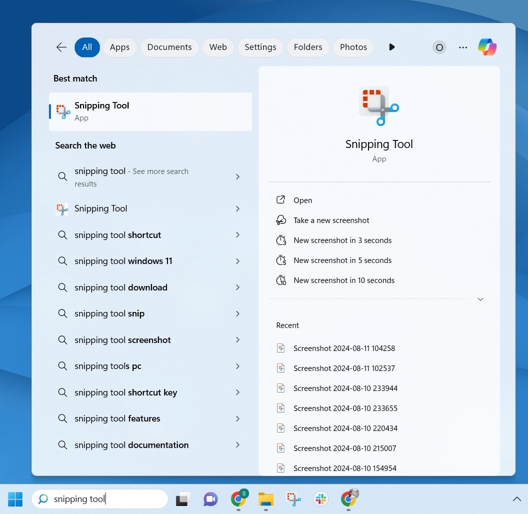Open Task View from the taskbar
Image resolution: width=528 pixels, height=514 pixels.
[x=183, y=498]
